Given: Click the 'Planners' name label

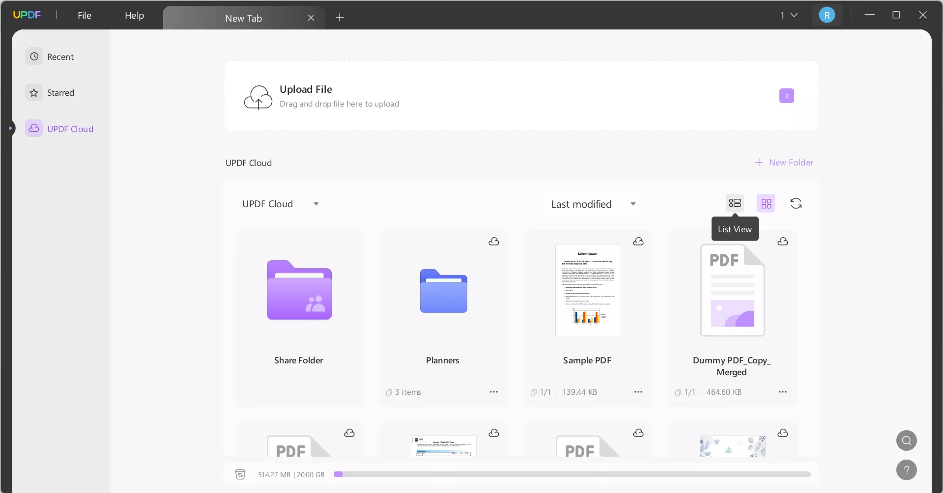Looking at the screenshot, I should coord(443,360).
